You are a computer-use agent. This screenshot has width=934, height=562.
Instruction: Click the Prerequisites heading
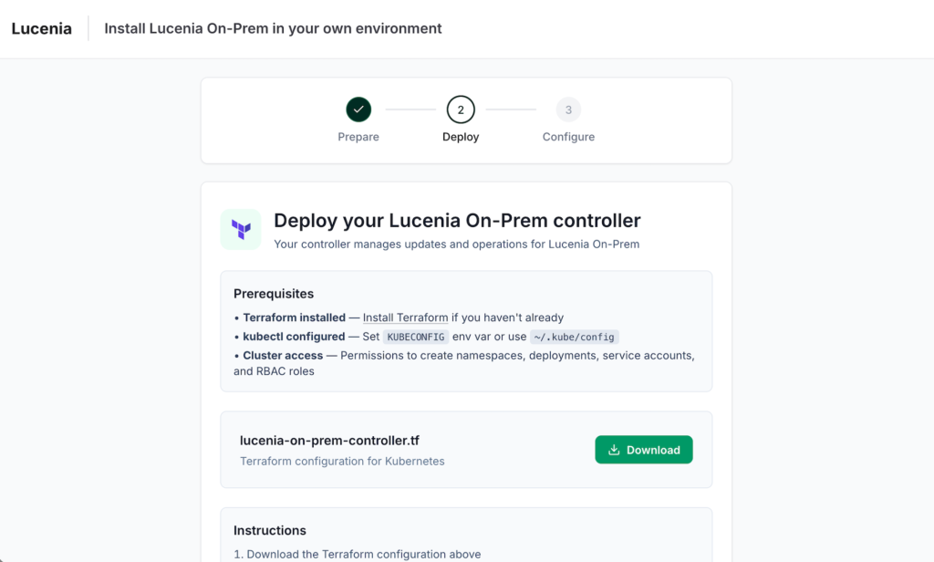coord(274,294)
